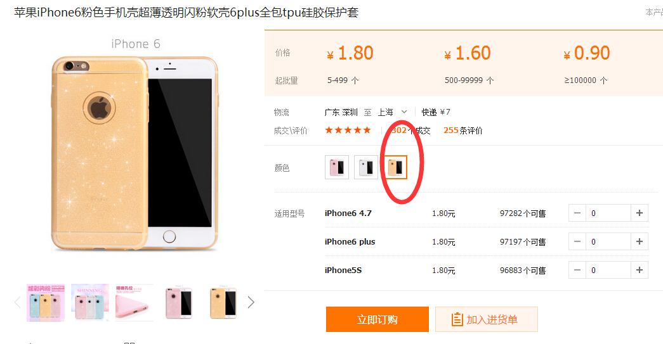Image resolution: width=663 pixels, height=344 pixels.
Task: Open the 255条评价 reviews link
Action: click(x=463, y=131)
